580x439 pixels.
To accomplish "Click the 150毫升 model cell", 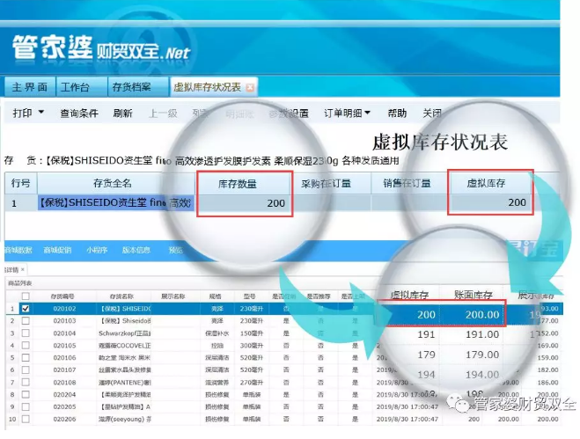I will click(x=252, y=333).
